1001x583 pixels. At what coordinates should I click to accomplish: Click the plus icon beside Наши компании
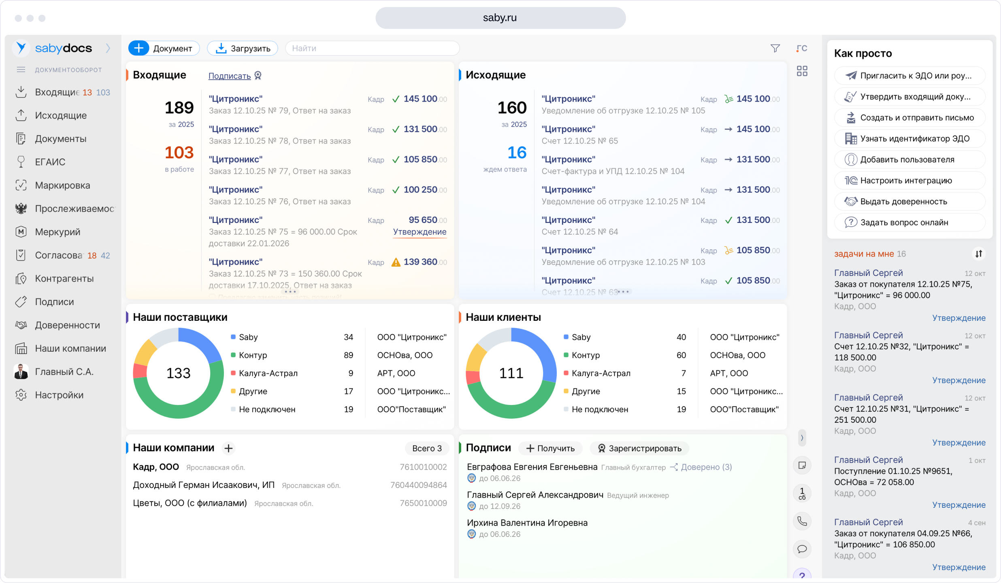pos(228,448)
